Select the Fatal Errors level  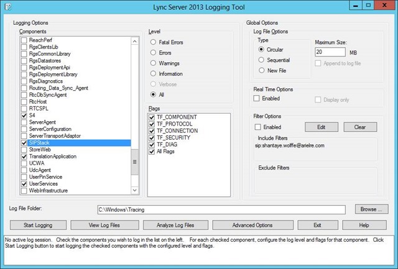coord(153,42)
